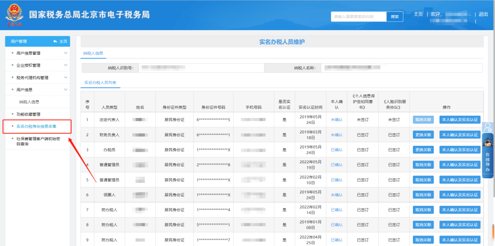Switch to the 实名办税人员列表 tab
The height and width of the screenshot is (246, 495).
tap(100, 82)
